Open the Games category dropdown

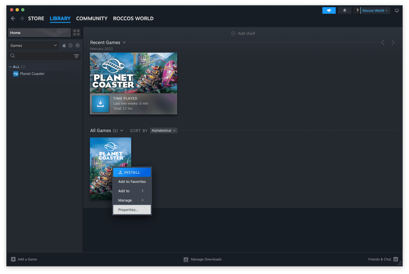click(33, 46)
